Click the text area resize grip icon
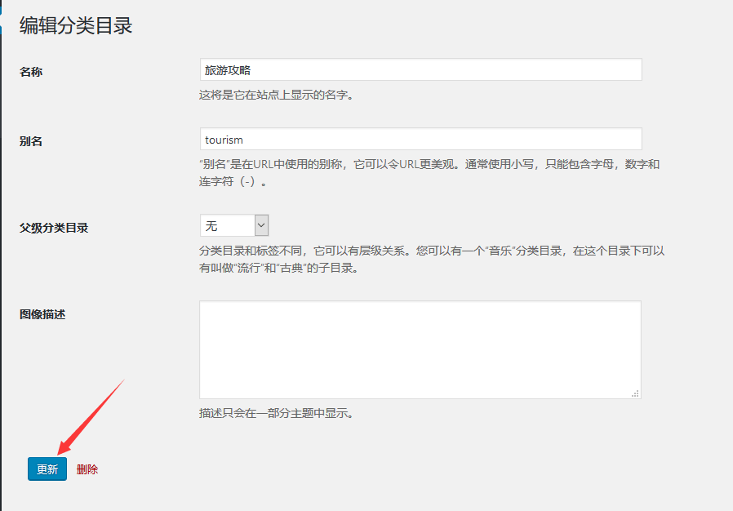Screen dimensions: 733x511 tap(635, 393)
